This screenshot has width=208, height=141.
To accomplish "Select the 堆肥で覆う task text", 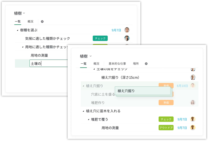I will 100,119.
